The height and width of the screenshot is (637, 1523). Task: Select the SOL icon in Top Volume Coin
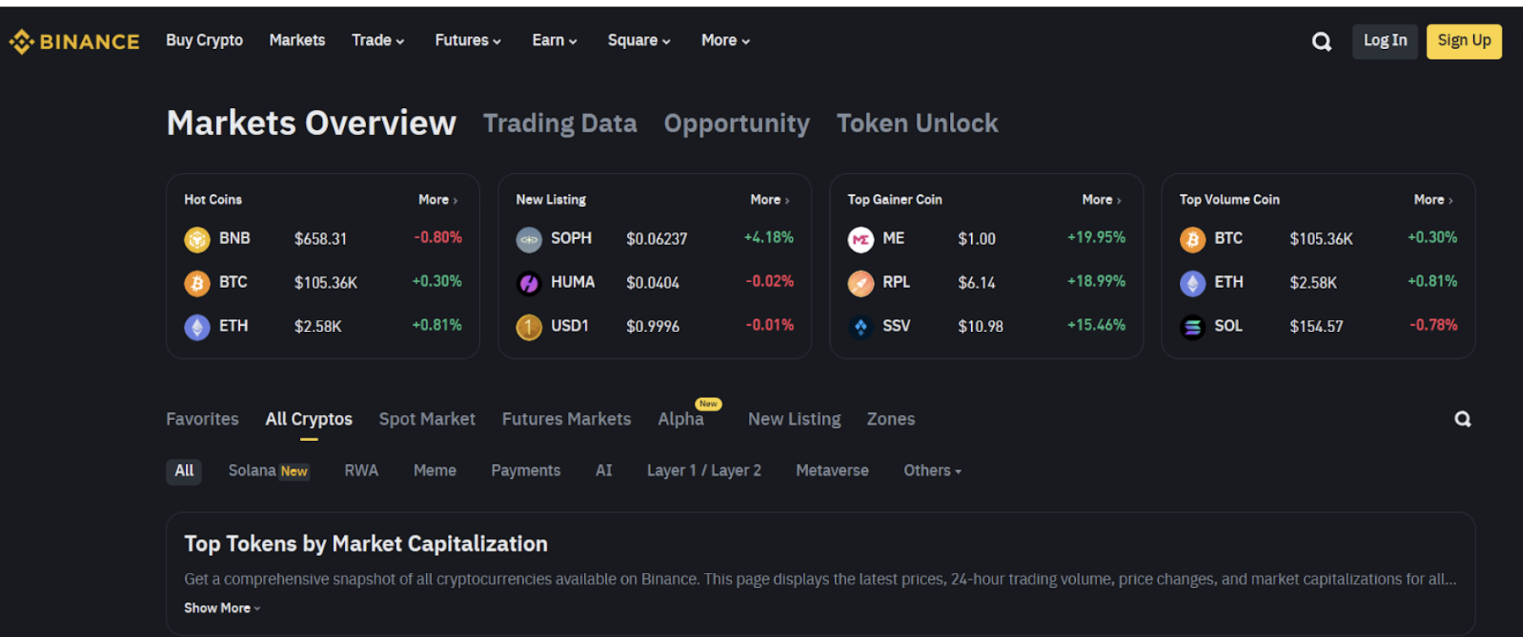click(x=1192, y=327)
